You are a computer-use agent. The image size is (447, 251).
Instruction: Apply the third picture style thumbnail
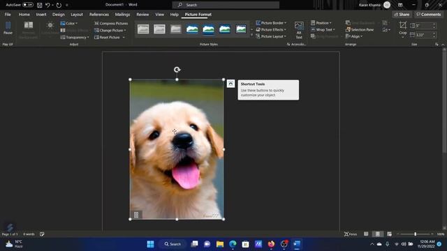coord(175,29)
